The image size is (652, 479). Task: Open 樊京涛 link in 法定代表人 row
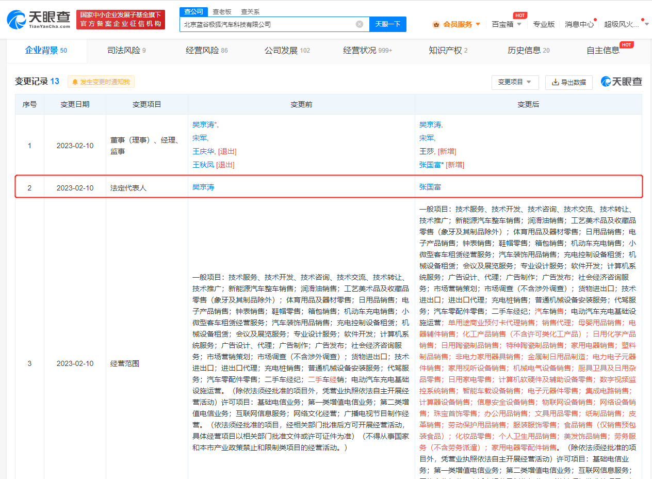[x=203, y=187]
